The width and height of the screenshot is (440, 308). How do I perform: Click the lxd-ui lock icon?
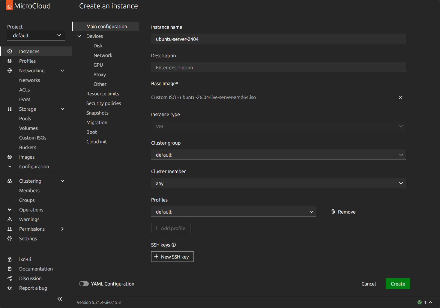(x=10, y=259)
